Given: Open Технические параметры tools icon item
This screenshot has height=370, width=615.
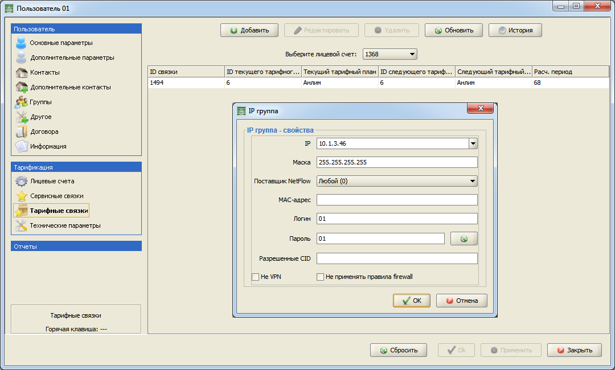Looking at the screenshot, I should 22,225.
